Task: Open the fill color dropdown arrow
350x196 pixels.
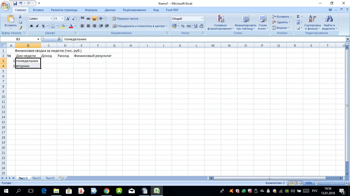Action: point(67,26)
